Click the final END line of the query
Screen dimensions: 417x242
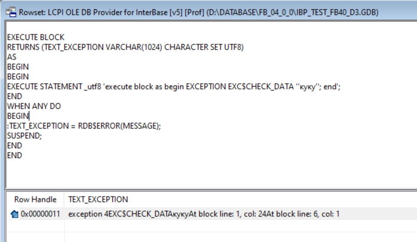coord(14,155)
